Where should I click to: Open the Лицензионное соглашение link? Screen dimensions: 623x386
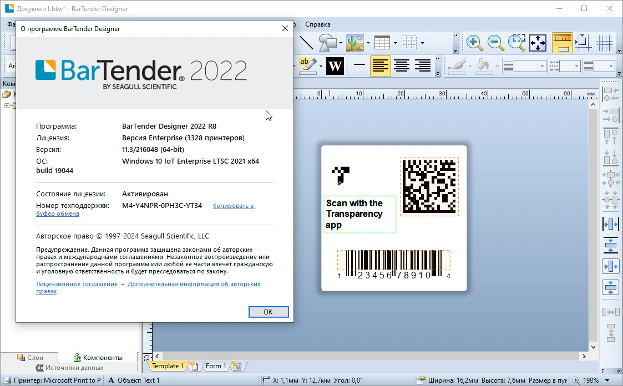coord(77,284)
